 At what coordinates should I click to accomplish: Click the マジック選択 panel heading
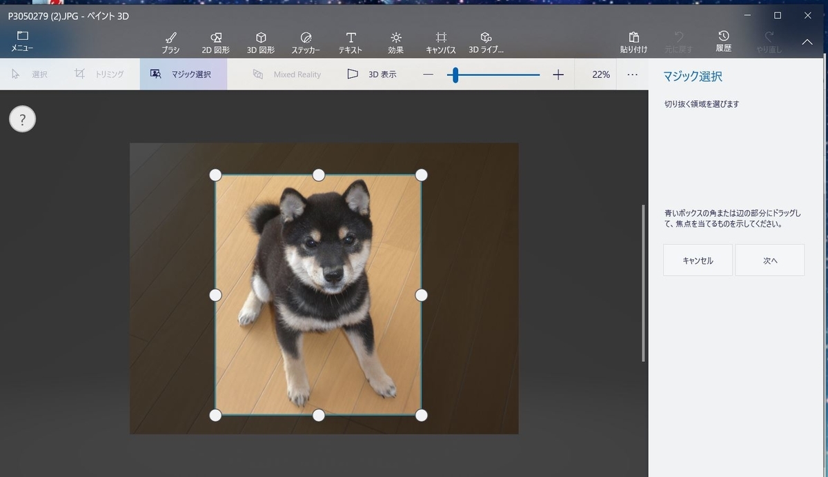tap(693, 77)
